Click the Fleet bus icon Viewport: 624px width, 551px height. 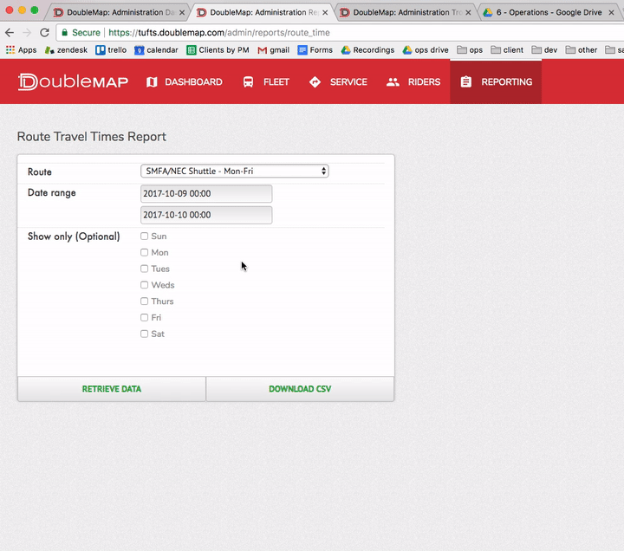pyautogui.click(x=249, y=82)
